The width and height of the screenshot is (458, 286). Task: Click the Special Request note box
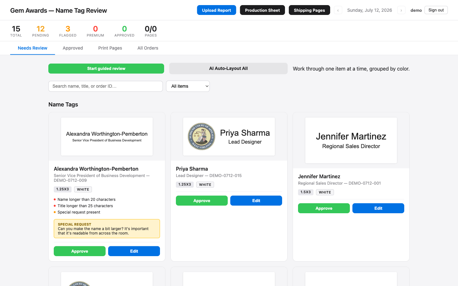pos(107,228)
